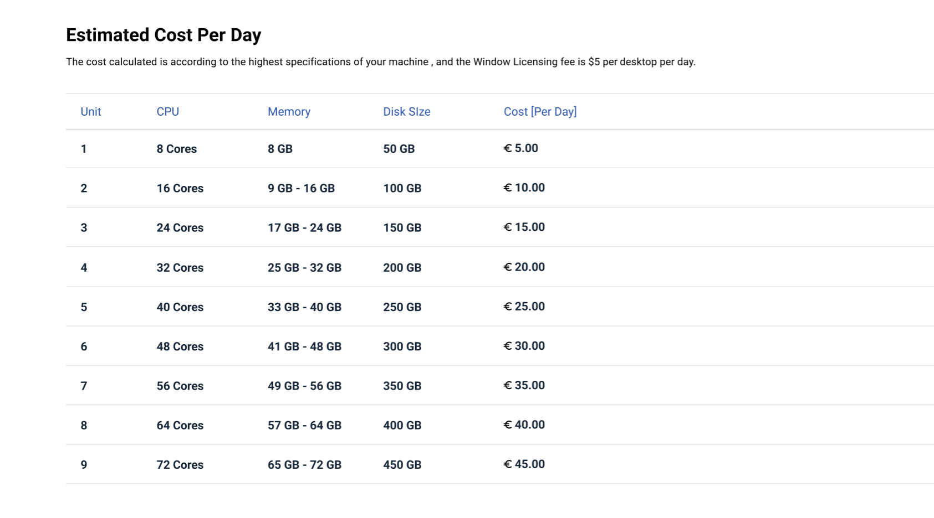Pick the 200 GB disk size cell
The height and width of the screenshot is (518, 934).
[402, 267]
